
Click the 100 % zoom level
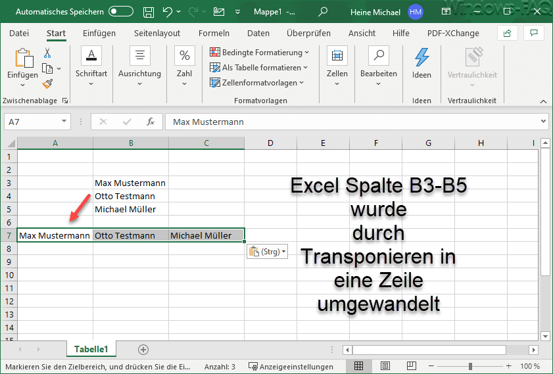click(530, 367)
